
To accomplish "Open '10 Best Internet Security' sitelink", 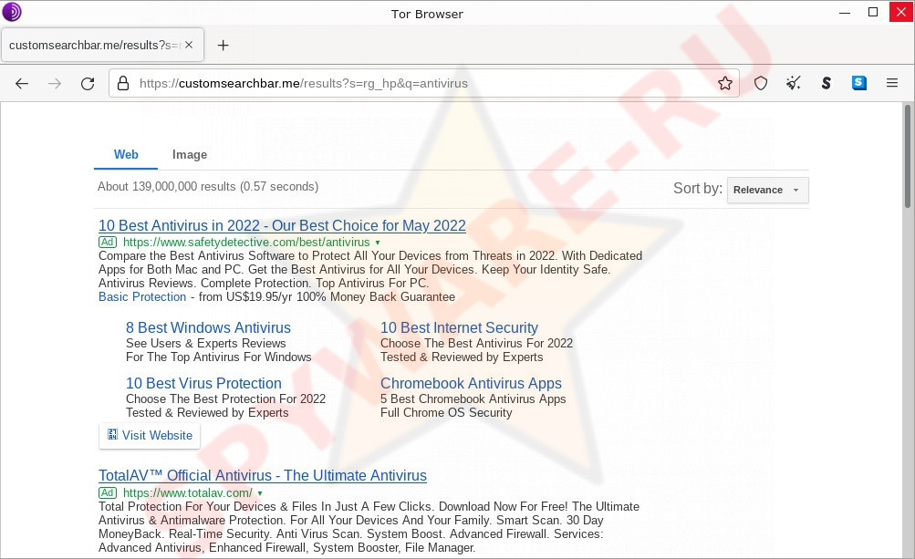I will click(x=459, y=328).
